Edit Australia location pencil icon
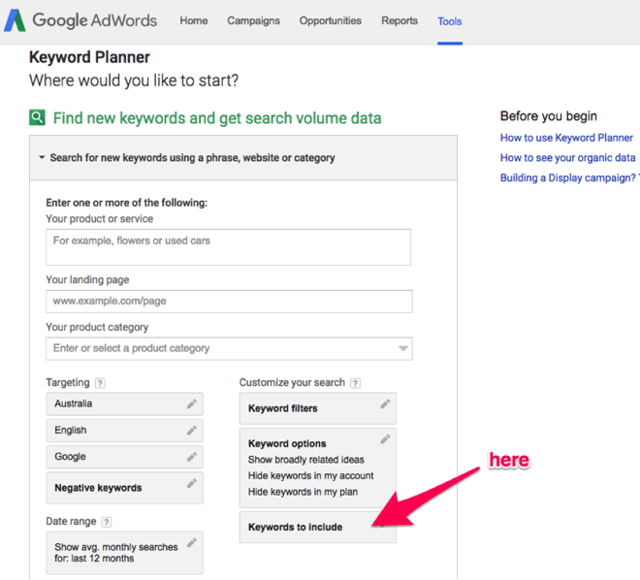This screenshot has height=580, width=640. (x=192, y=403)
